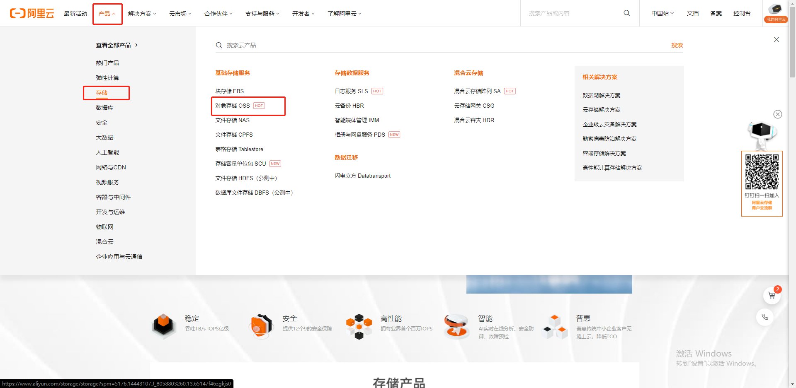Select 企业应用与云通信 category

119,257
